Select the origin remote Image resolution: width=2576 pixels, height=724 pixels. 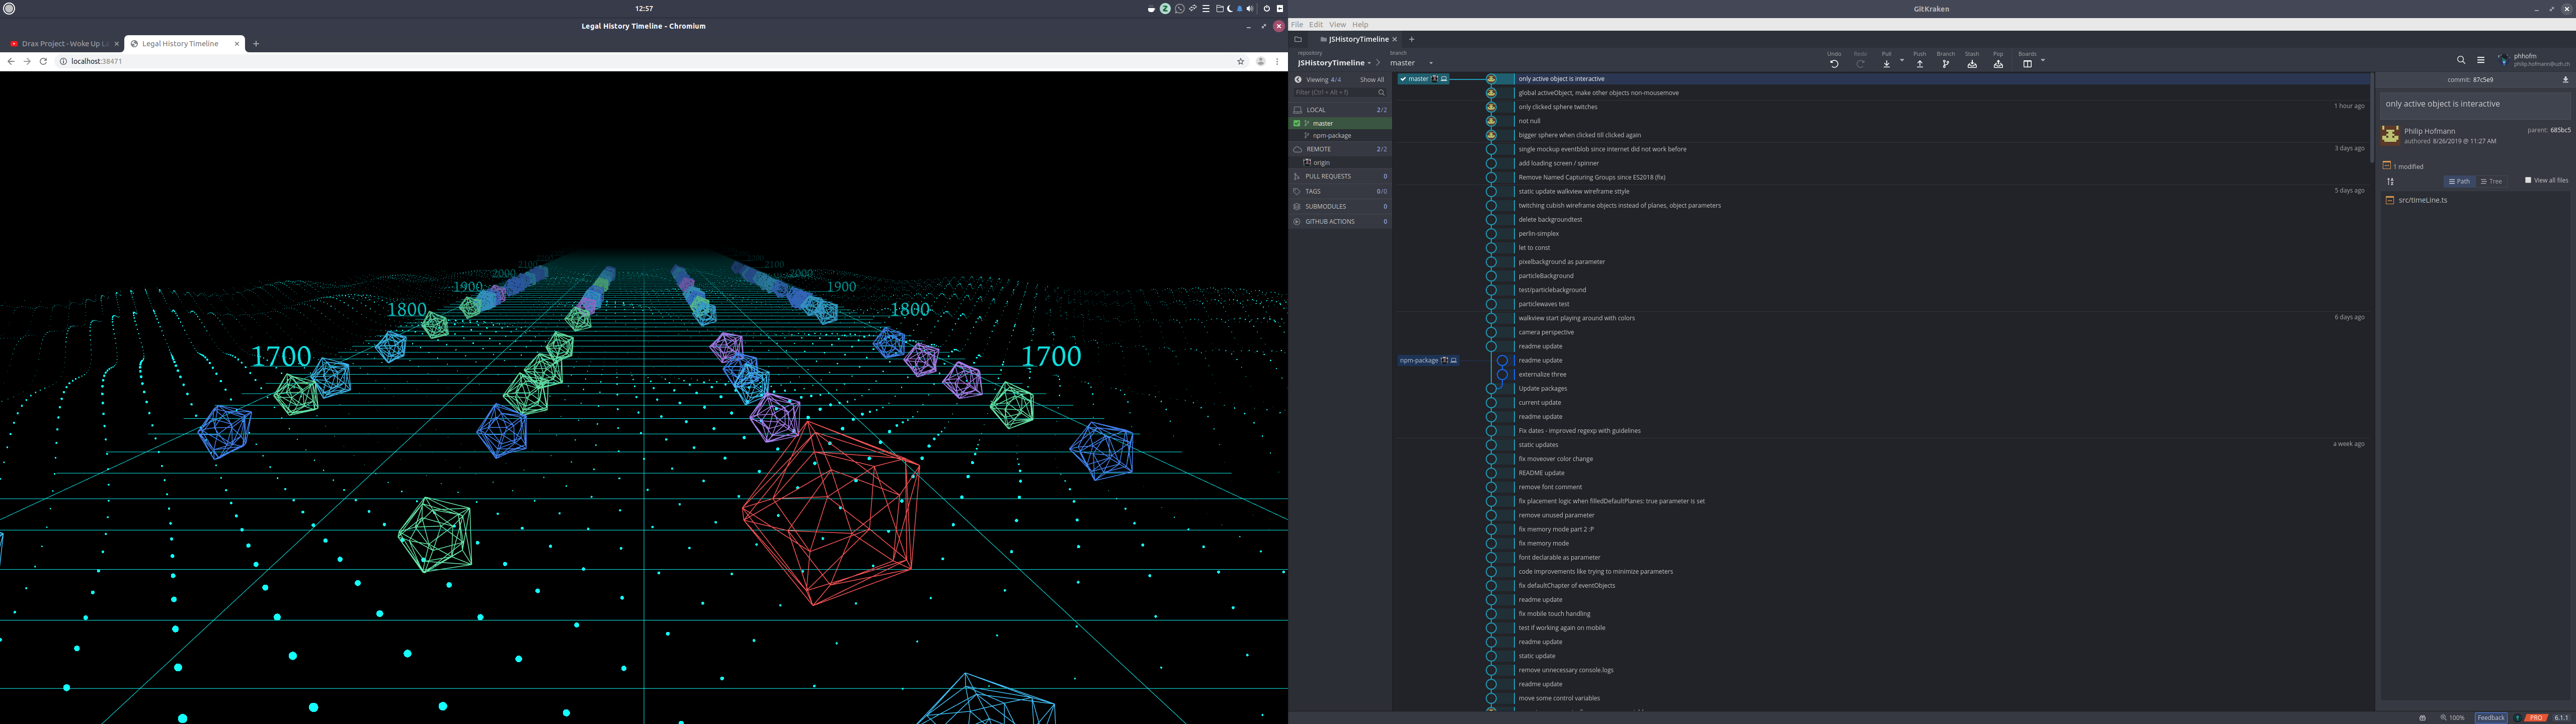pos(1322,162)
